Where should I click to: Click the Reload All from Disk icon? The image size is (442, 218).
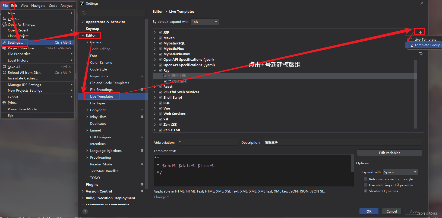coord(4,72)
